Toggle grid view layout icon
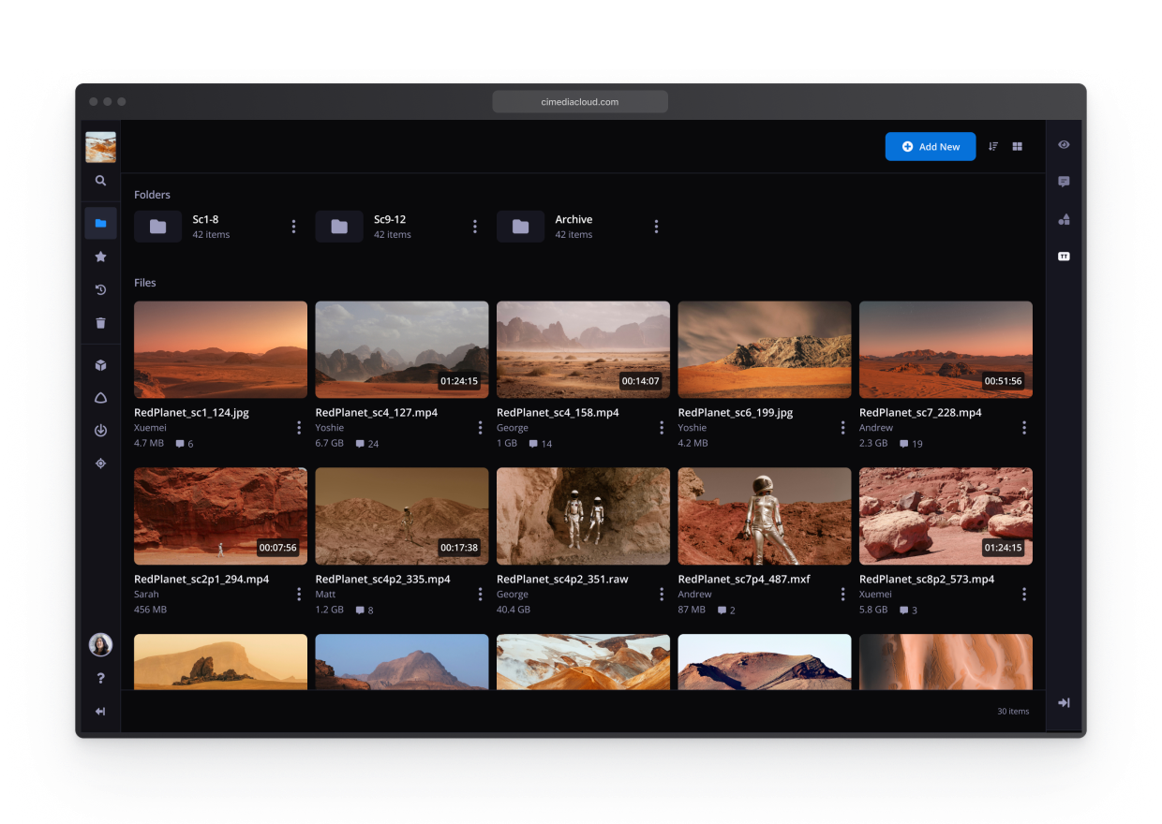 1018,147
